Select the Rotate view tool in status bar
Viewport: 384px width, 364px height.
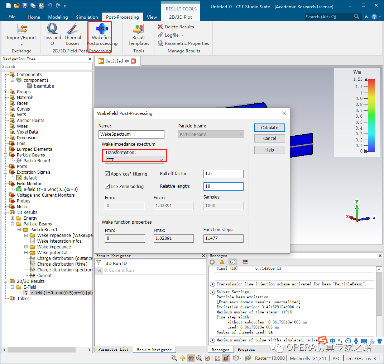coord(191,358)
